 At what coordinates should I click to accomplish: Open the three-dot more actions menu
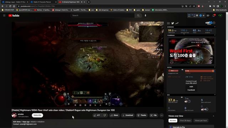pos(161,115)
